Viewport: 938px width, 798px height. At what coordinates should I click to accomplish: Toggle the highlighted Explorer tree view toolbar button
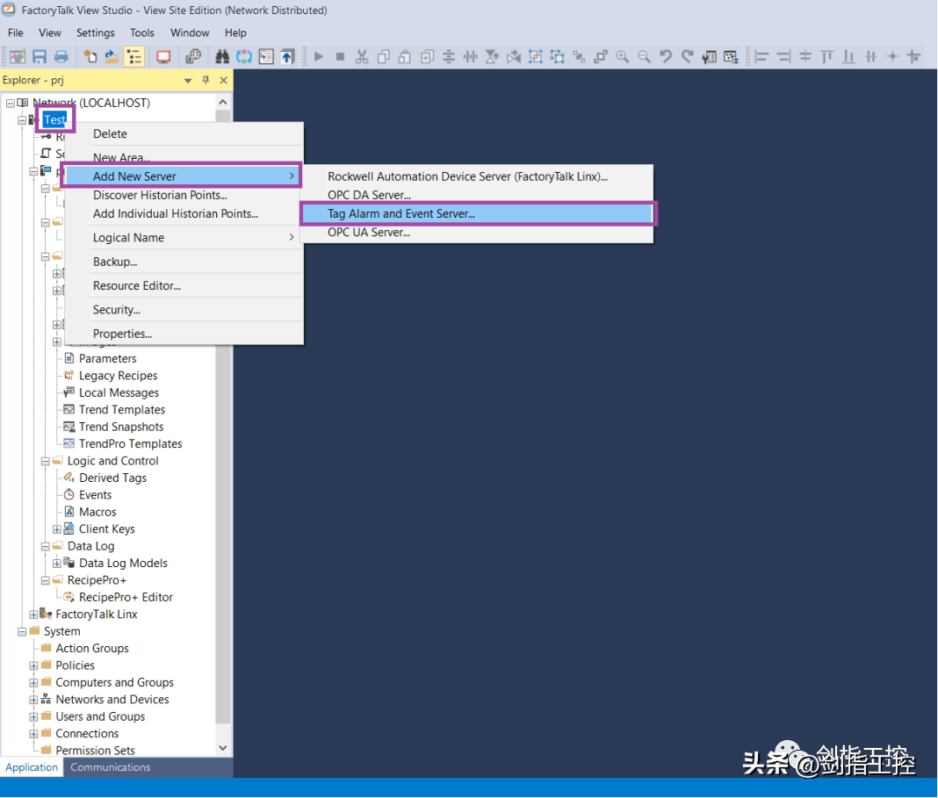point(133,57)
